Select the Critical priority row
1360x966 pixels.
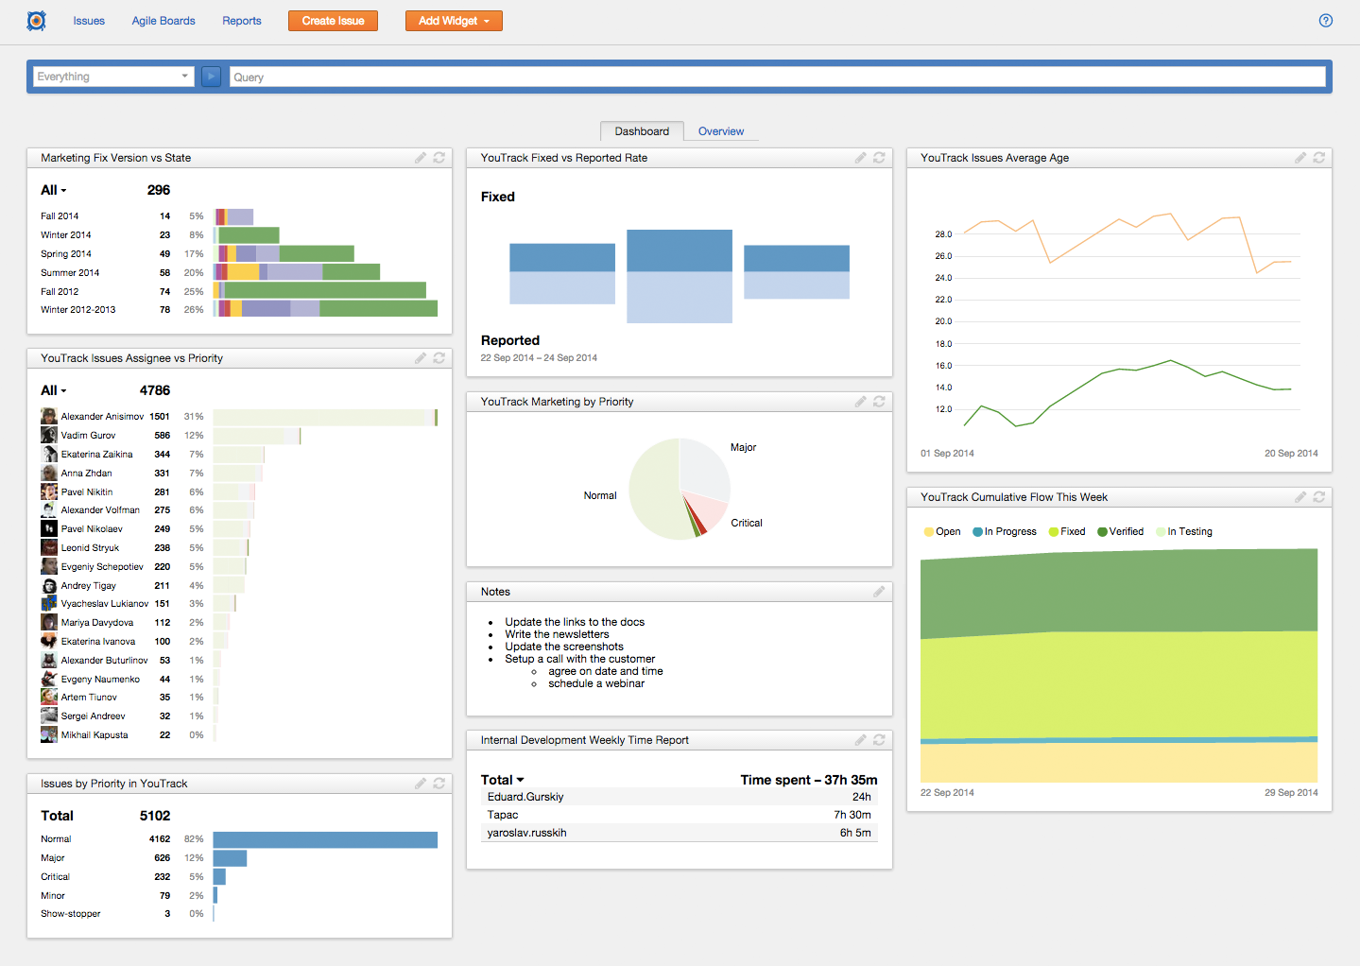(x=239, y=877)
